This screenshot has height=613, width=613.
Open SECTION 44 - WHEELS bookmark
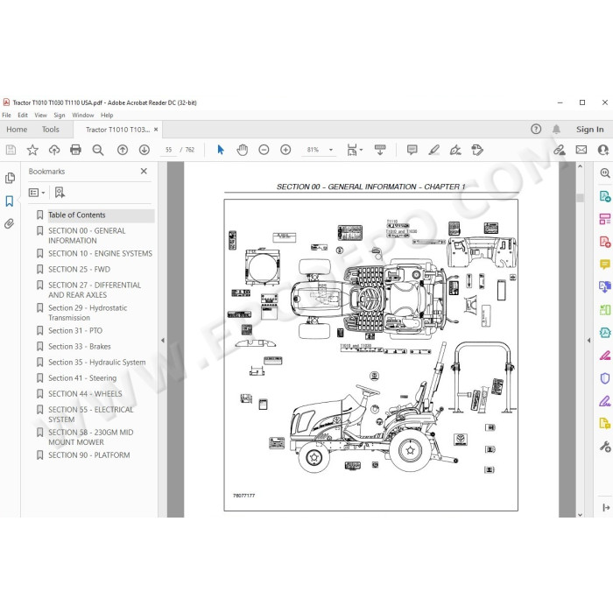(x=85, y=394)
